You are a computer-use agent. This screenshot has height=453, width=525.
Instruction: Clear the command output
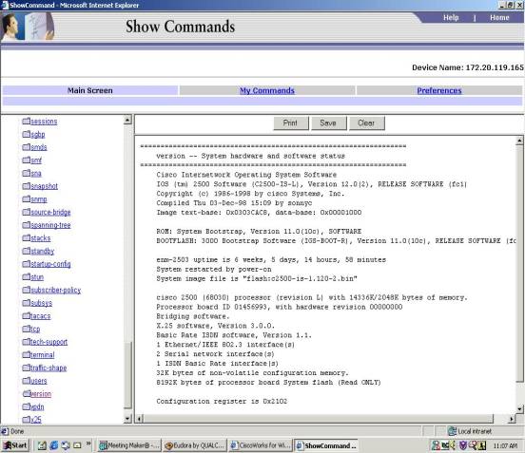366,123
